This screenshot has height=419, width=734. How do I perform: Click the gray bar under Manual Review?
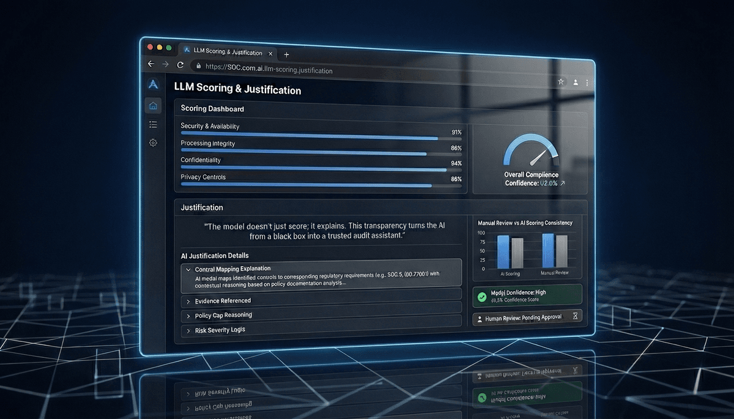[x=562, y=251]
